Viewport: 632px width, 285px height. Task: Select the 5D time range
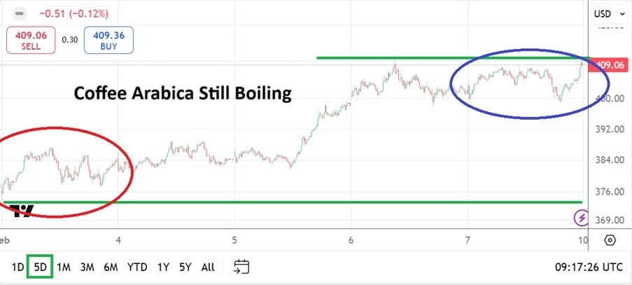(40, 267)
